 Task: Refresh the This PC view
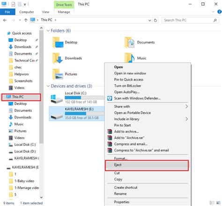pos(155,20)
